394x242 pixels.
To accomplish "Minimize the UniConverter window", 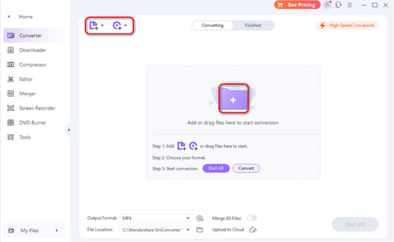I will [364, 5].
